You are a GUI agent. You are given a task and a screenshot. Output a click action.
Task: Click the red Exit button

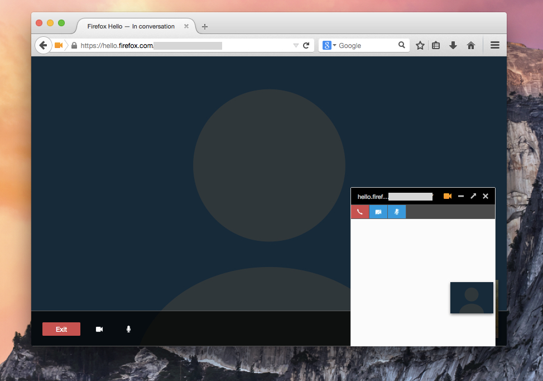[x=61, y=329]
